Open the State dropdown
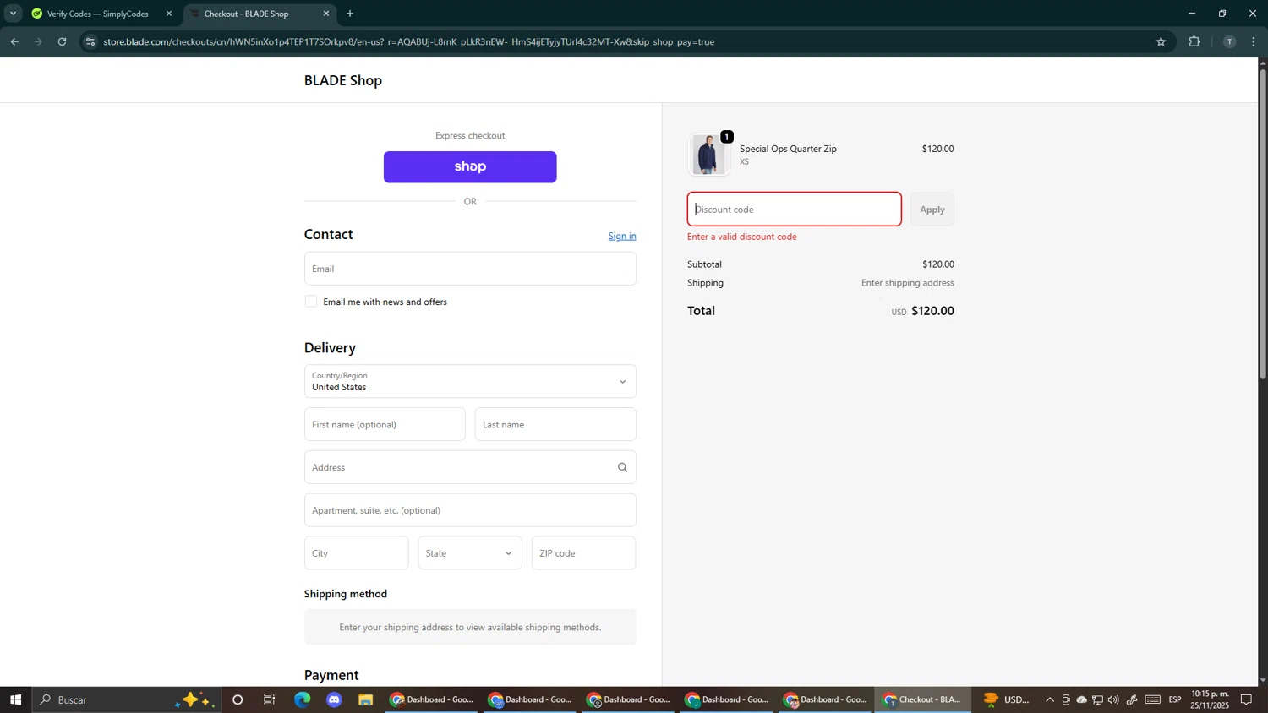This screenshot has width=1268, height=713. (470, 553)
